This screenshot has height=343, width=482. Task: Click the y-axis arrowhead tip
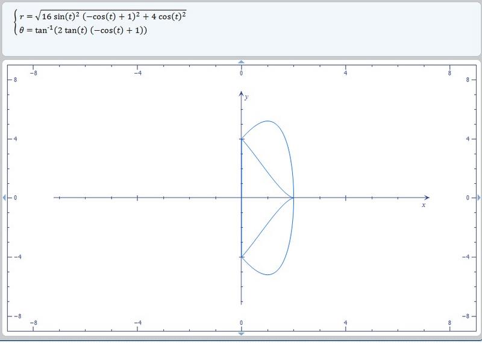click(241, 93)
